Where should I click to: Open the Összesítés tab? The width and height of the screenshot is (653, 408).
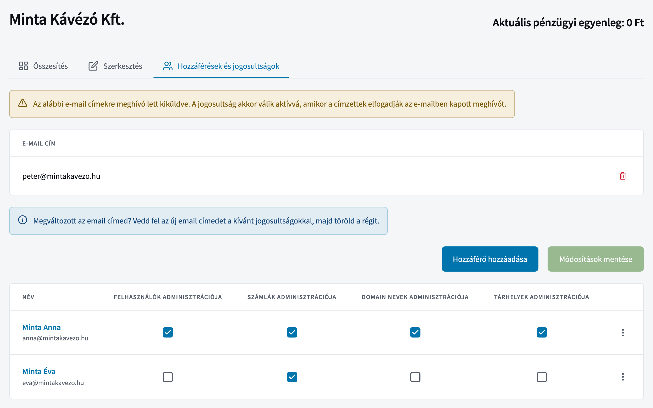43,66
